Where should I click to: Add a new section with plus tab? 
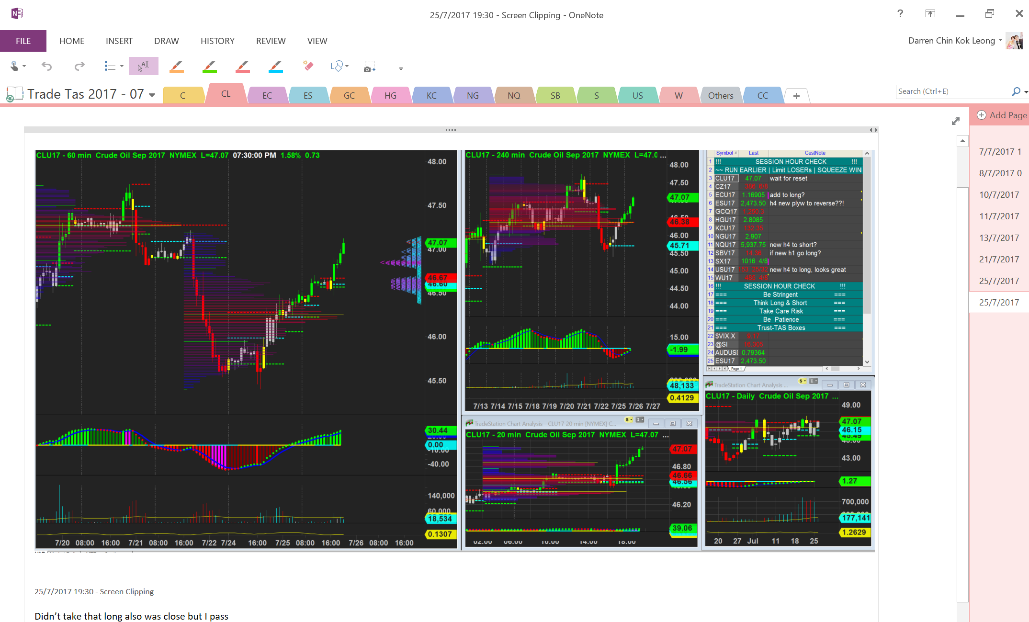[x=796, y=96]
